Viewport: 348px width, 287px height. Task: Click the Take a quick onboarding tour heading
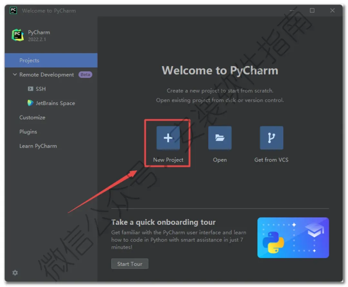pyautogui.click(x=163, y=222)
